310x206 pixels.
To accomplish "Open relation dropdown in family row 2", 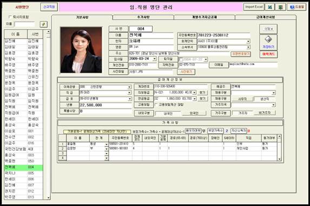I will tap(107, 149).
